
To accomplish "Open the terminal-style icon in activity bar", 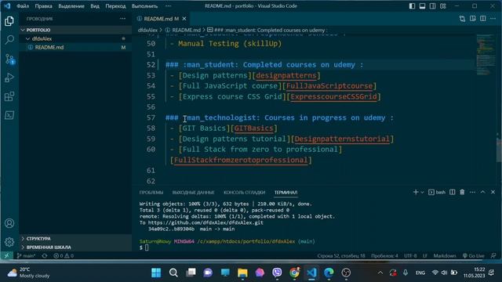I will pos(9,115).
